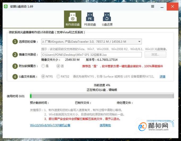Screen dimensions: 181x141
Task: Click the 当前进度 4% text
Action: point(102,85)
